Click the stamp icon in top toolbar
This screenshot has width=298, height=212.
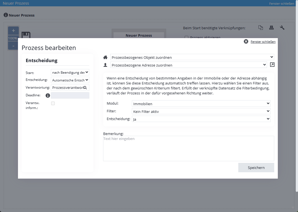click(x=271, y=28)
